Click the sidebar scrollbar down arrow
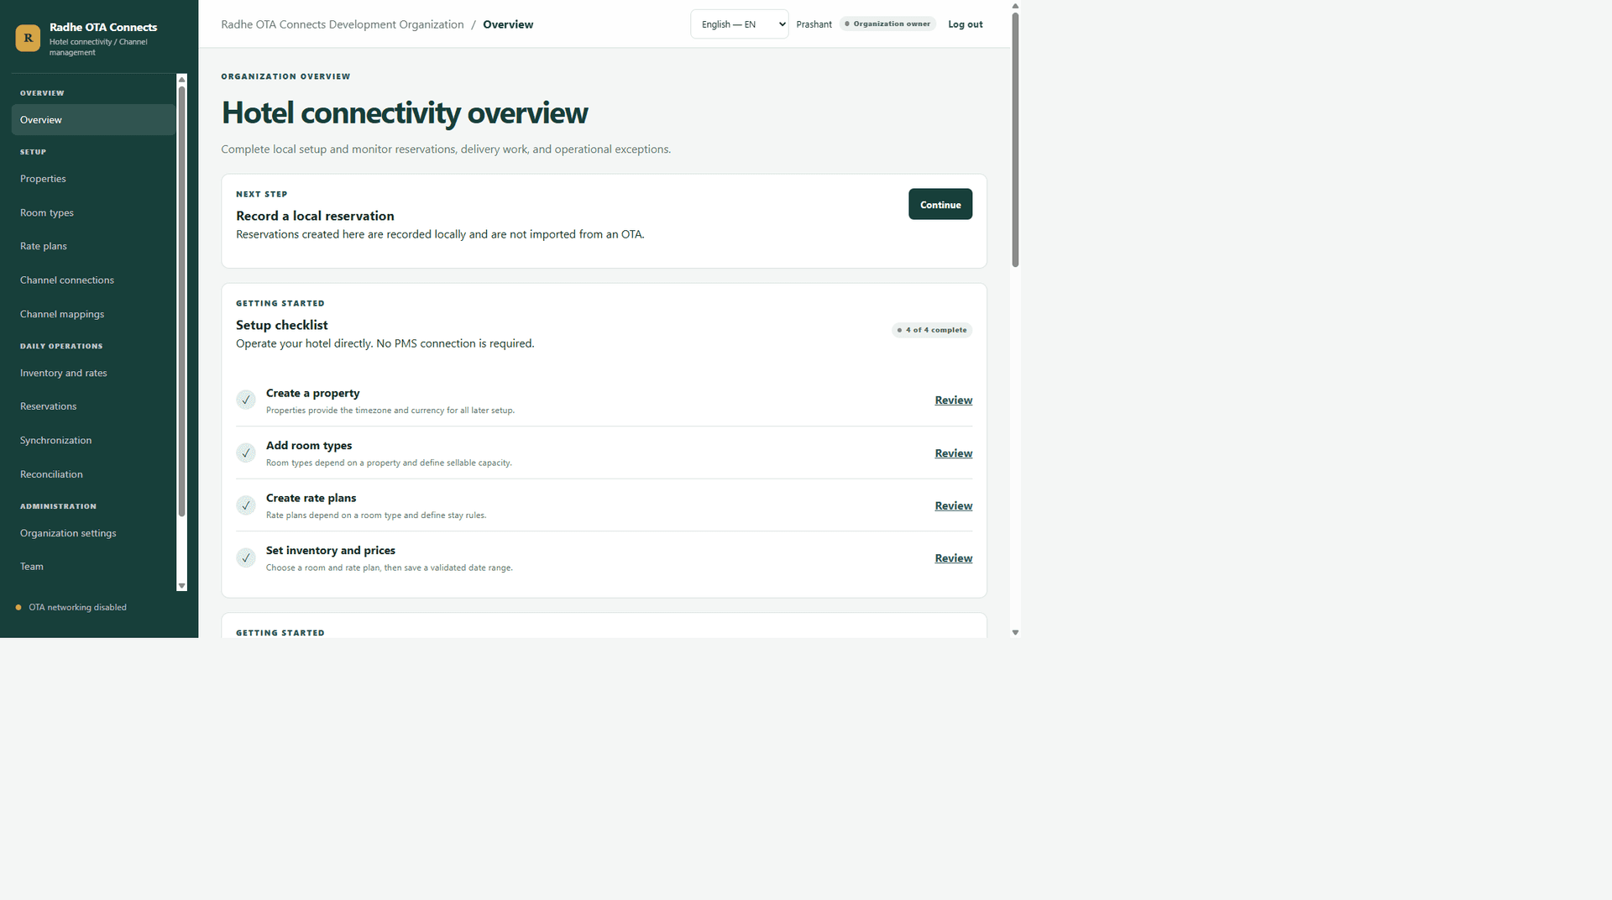 pyautogui.click(x=181, y=586)
